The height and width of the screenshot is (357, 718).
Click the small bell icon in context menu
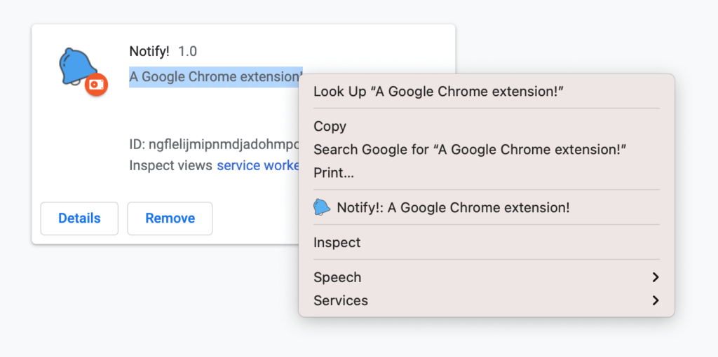coord(322,207)
